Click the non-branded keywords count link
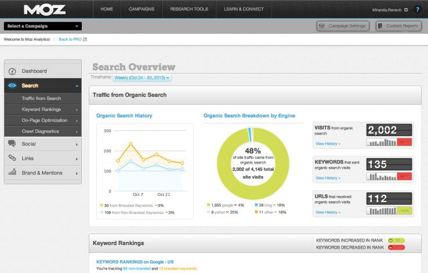Image resolution: width=428 pixels, height=273 pixels. coord(137,268)
